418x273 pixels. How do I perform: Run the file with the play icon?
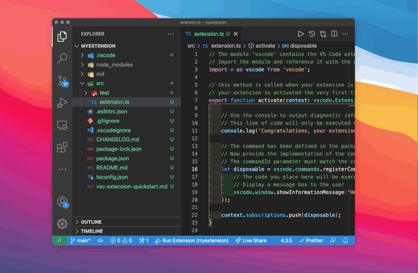pos(301,34)
